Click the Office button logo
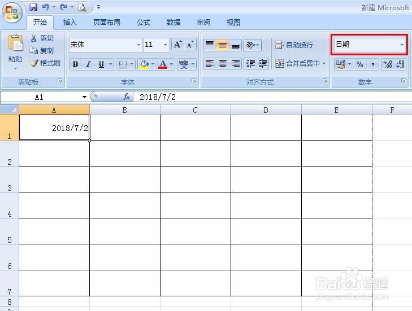Image resolution: width=412 pixels, height=311 pixels. coord(11,12)
